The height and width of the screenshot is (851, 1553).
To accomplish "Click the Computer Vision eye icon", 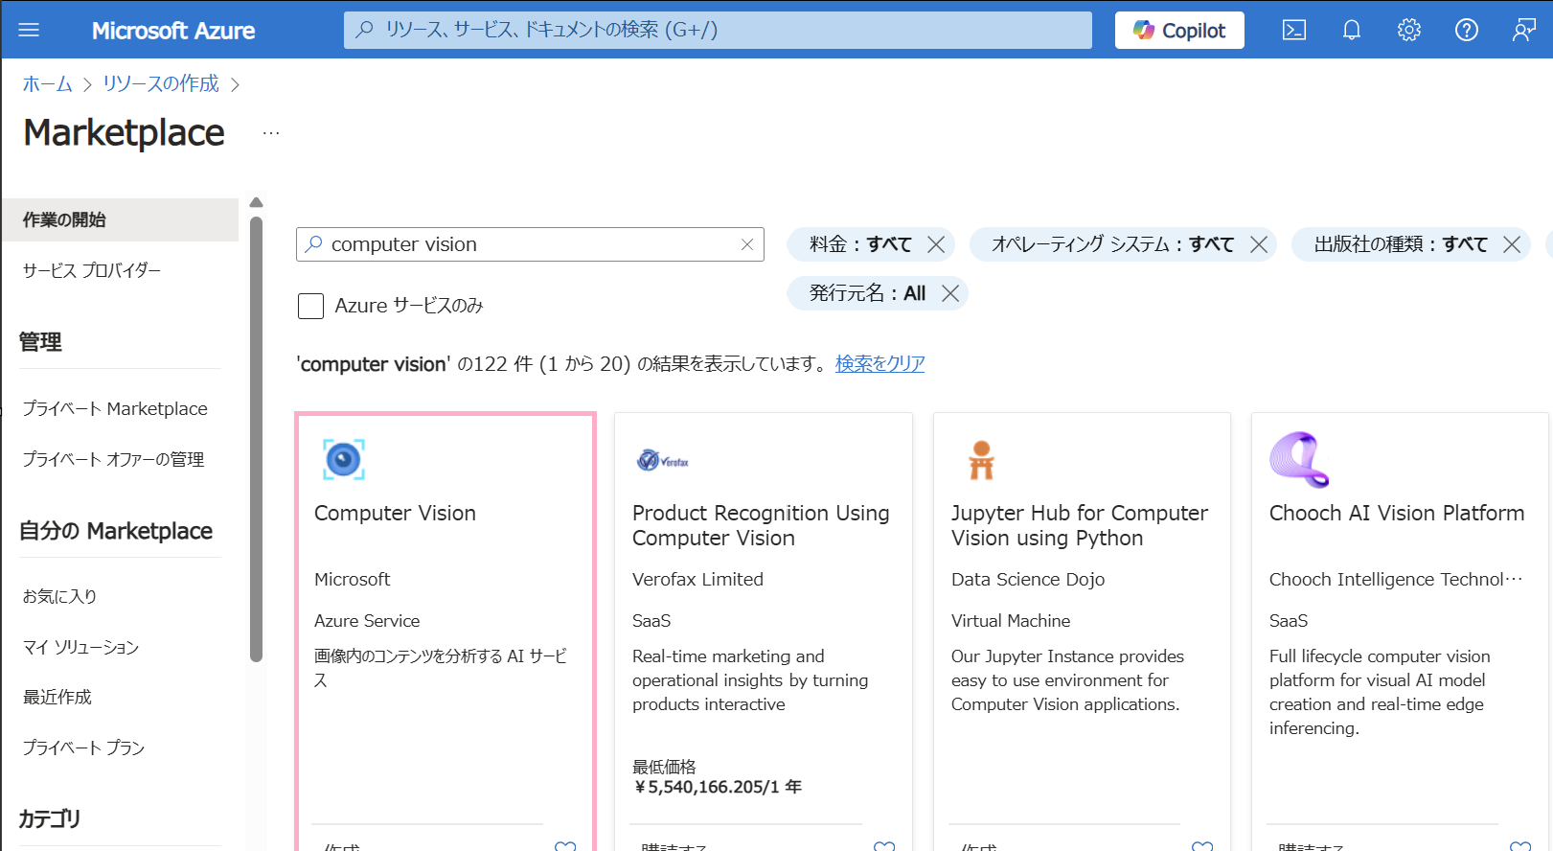I will tap(344, 460).
